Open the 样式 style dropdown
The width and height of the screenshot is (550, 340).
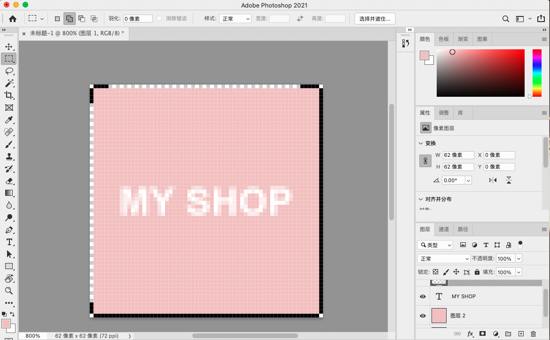pyautogui.click(x=235, y=19)
